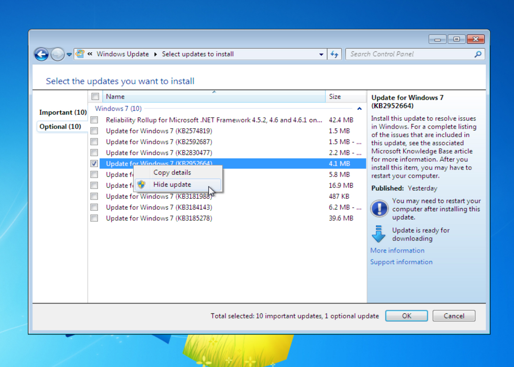514x367 pixels.
Task: Confirm the selection with the OK button
Action: tap(406, 316)
